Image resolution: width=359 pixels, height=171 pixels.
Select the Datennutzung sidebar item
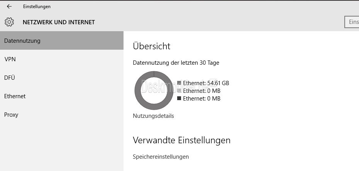click(x=62, y=41)
